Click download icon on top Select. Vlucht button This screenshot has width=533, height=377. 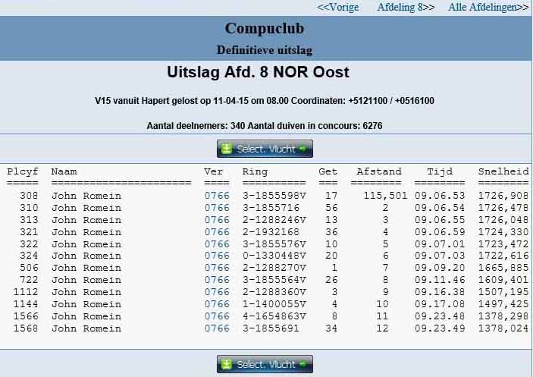click(x=227, y=149)
